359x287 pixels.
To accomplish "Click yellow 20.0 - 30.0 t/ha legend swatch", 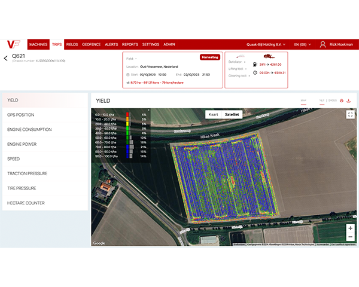I will (x=127, y=124).
